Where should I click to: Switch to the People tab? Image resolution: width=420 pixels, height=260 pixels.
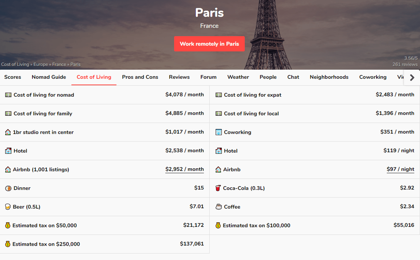coord(268,77)
